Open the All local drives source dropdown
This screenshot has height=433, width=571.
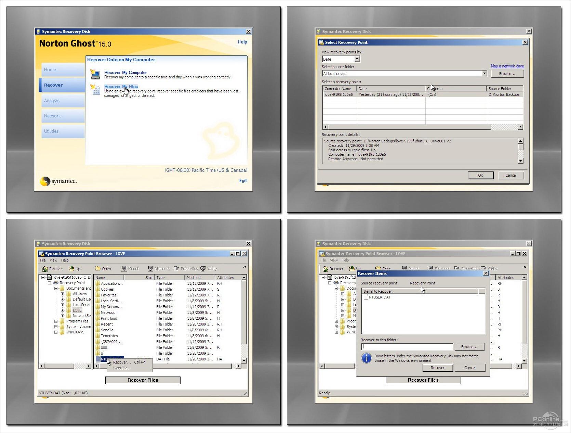click(x=484, y=74)
